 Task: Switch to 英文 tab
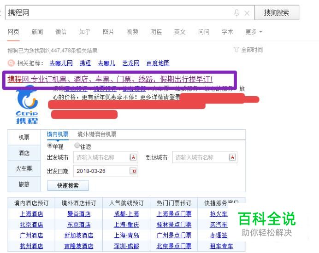pos(180,32)
